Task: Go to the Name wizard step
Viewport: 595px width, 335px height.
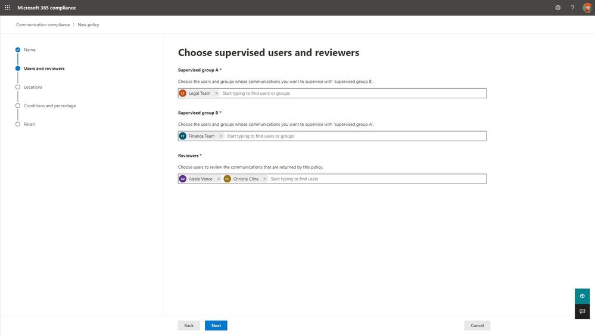Action: point(30,50)
